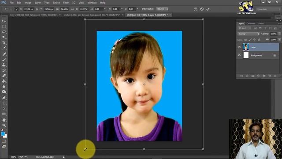Select the Rectangular Marquee tool
The height and width of the screenshot is (159, 282).
pos(4,26)
